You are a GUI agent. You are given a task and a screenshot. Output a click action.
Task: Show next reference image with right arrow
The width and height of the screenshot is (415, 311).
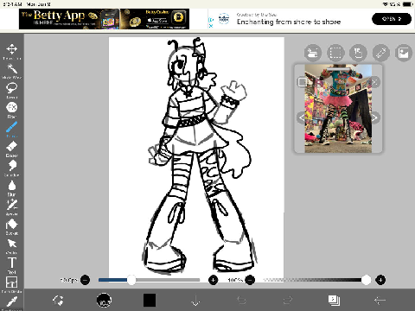[x=374, y=117]
